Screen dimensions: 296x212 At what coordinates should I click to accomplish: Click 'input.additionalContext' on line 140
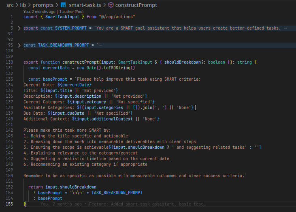pos(105,119)
